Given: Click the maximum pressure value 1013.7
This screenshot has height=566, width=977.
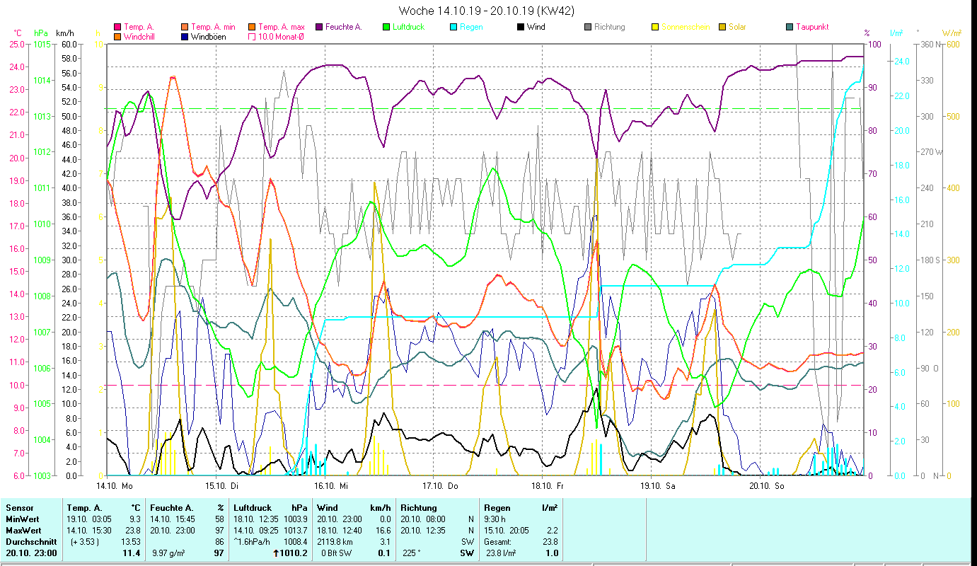Looking at the screenshot, I should [295, 530].
